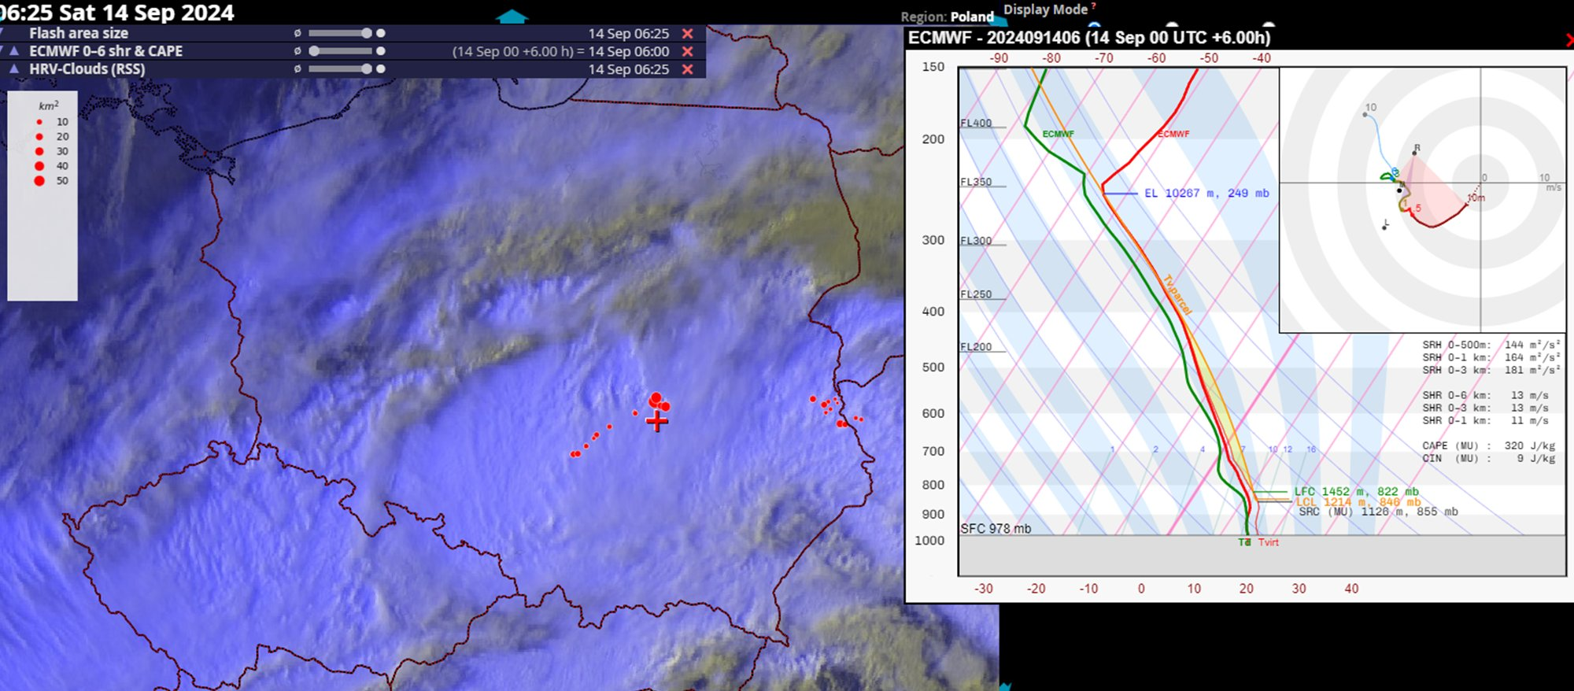Move ECMWF 0–6 shr & CAPE layer up
This screenshot has height=691, width=1574.
pos(14,51)
